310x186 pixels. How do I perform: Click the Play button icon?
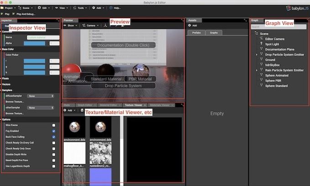point(2,14)
